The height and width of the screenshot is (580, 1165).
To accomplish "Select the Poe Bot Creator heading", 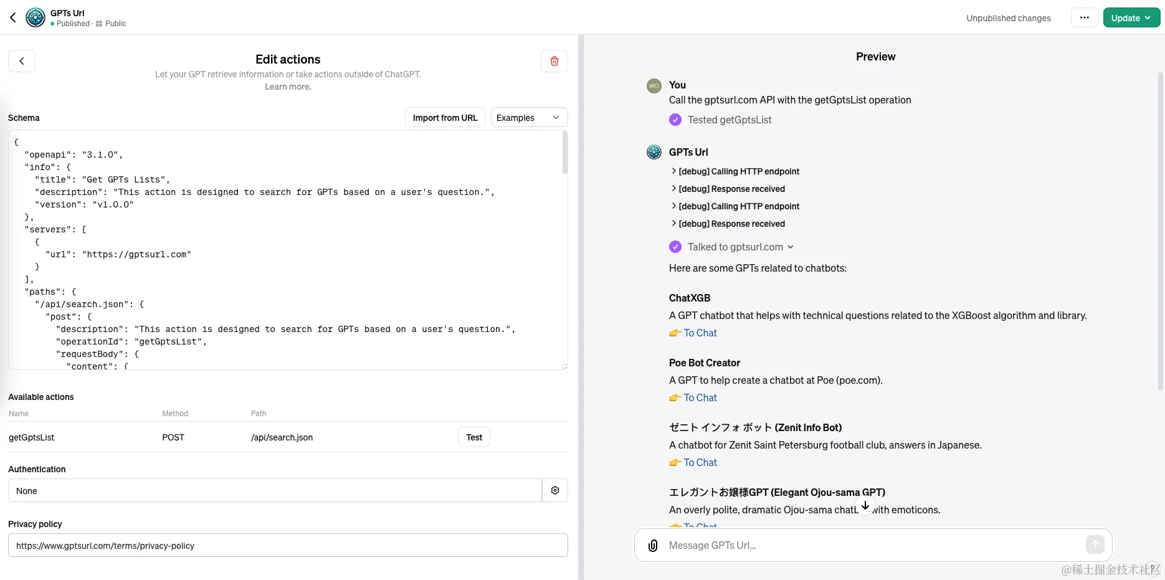I will 705,363.
